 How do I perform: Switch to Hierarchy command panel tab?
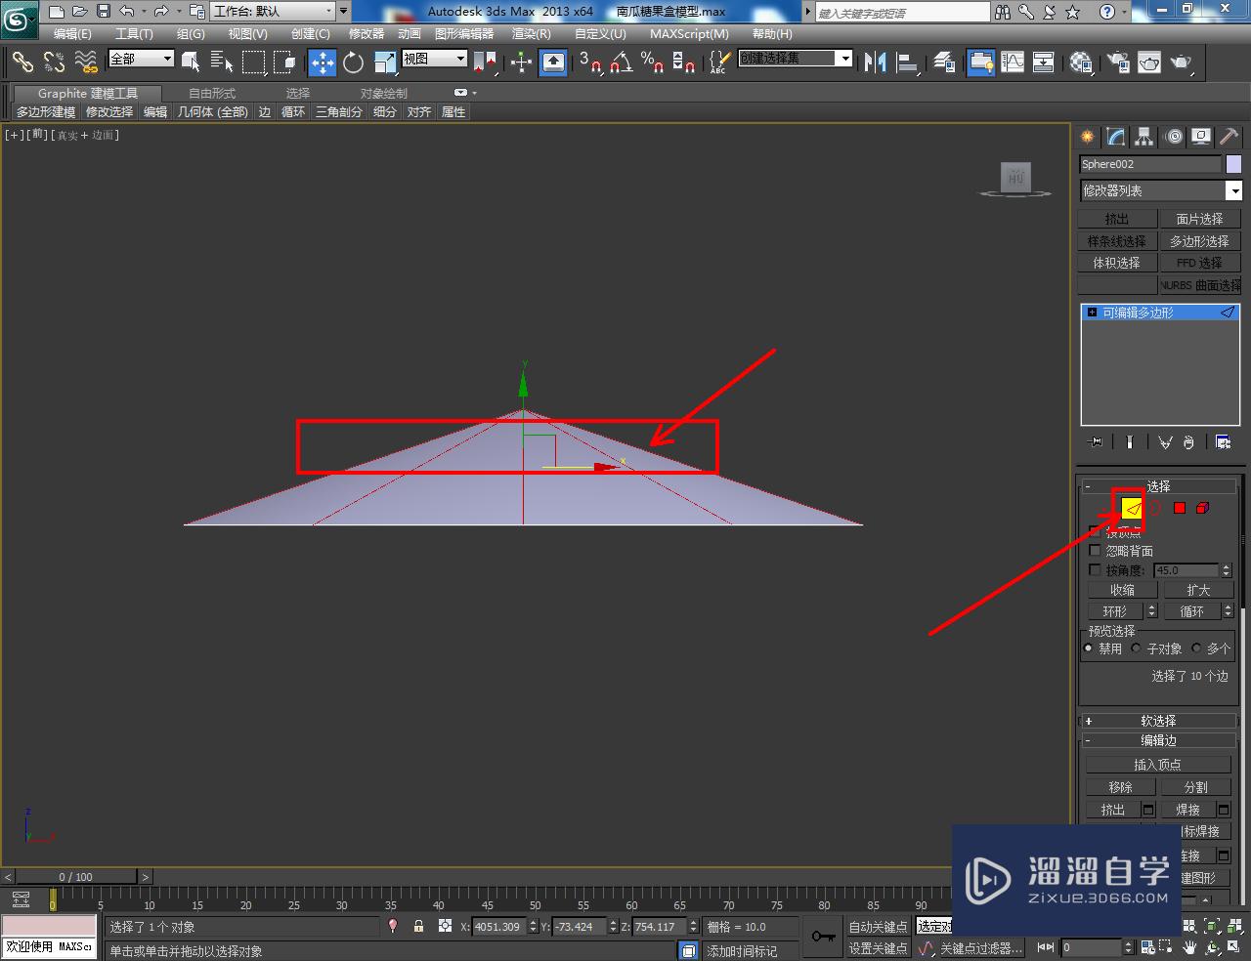tap(1144, 137)
